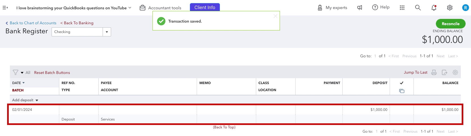Click the filter funnel icon
This screenshot has width=471, height=136.
[16, 73]
